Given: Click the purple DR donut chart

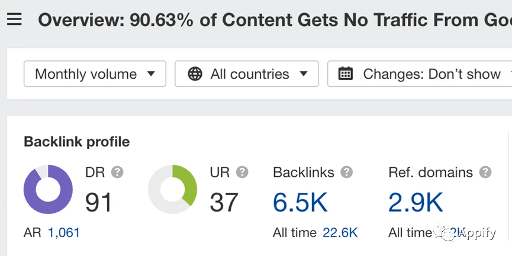Looking at the screenshot, I should pos(48,189).
